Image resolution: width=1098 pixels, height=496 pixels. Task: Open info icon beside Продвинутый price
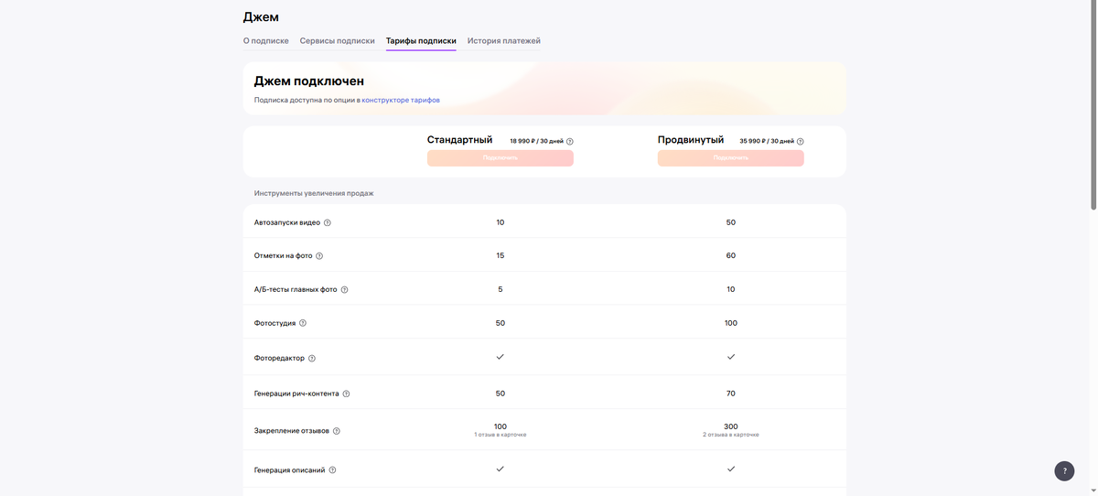(801, 142)
